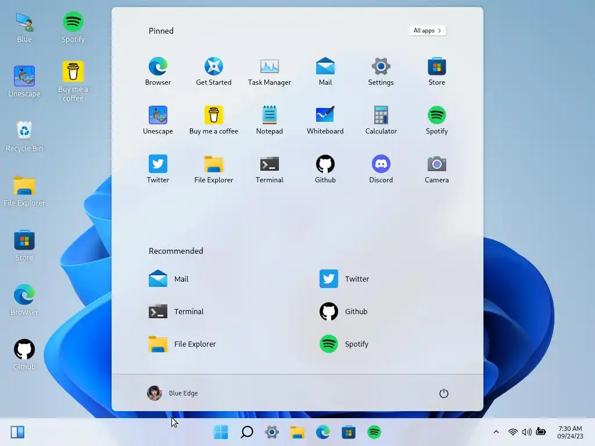Open File Explorer desktop shortcut
The image size is (595, 446).
point(24,190)
